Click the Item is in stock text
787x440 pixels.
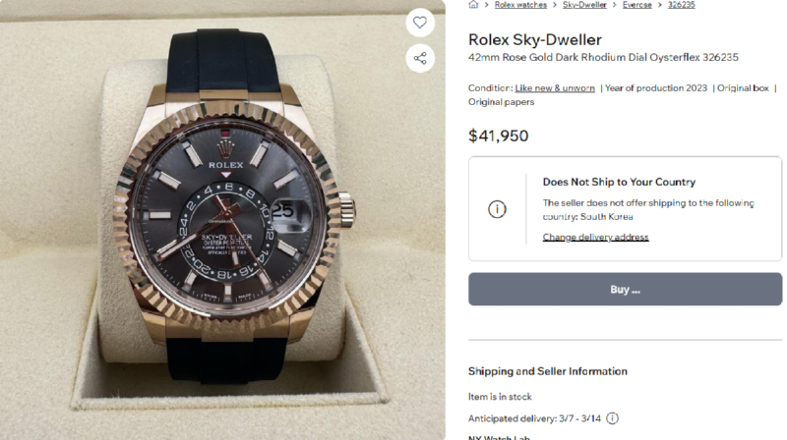click(x=500, y=397)
